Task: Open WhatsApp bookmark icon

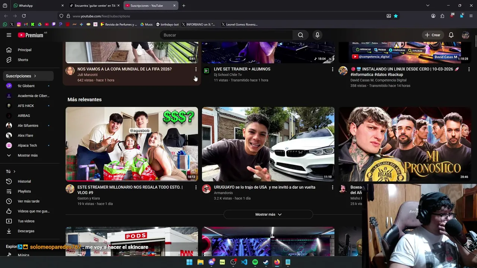Action: [x=5, y=25]
